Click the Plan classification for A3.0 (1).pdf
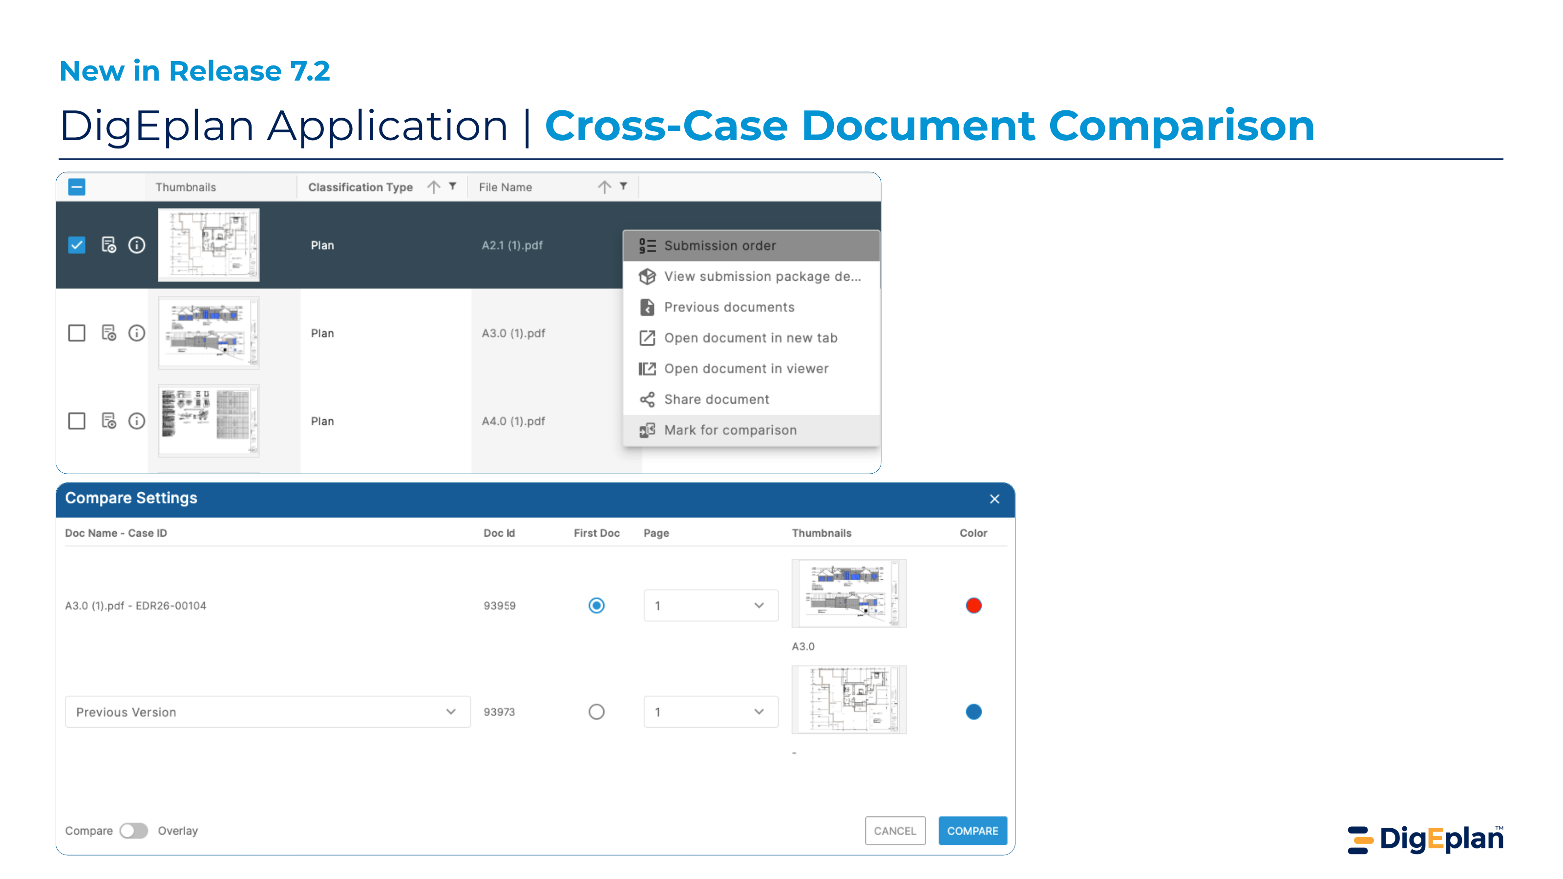The height and width of the screenshot is (879, 1563). click(x=322, y=334)
